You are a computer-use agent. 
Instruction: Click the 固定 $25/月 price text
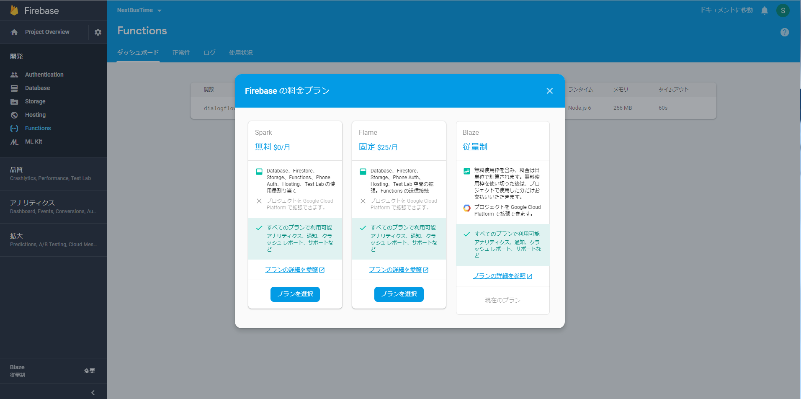[x=378, y=147]
